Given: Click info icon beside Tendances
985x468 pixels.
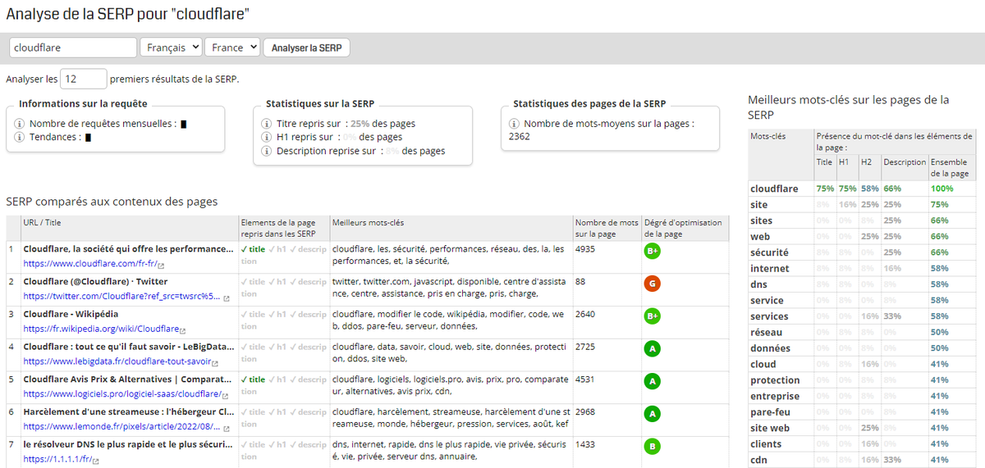Looking at the screenshot, I should coord(20,137).
